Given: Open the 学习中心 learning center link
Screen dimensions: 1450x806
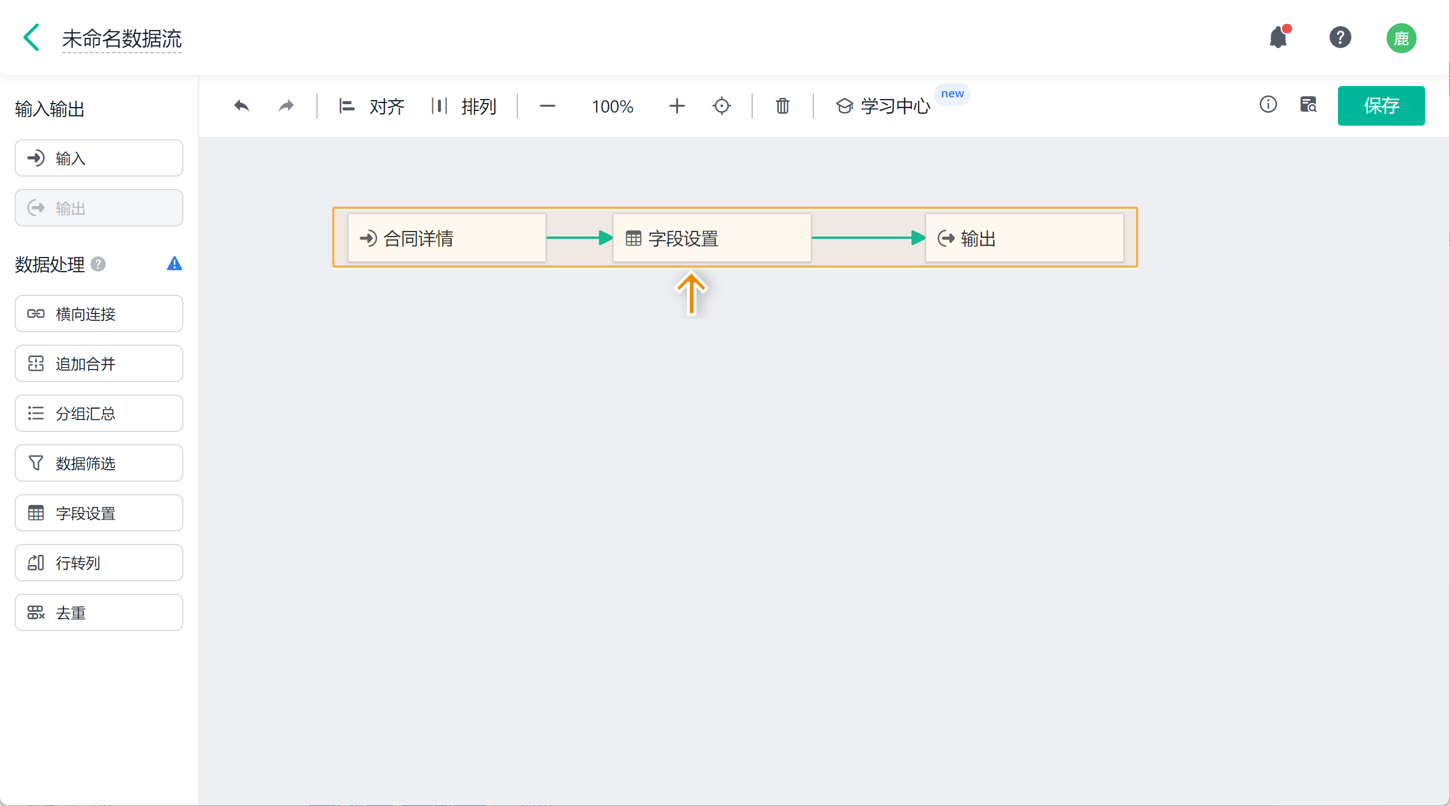Looking at the screenshot, I should click(883, 106).
